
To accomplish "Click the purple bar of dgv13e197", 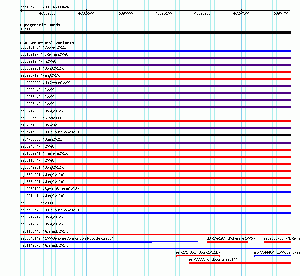I will tap(155, 58).
